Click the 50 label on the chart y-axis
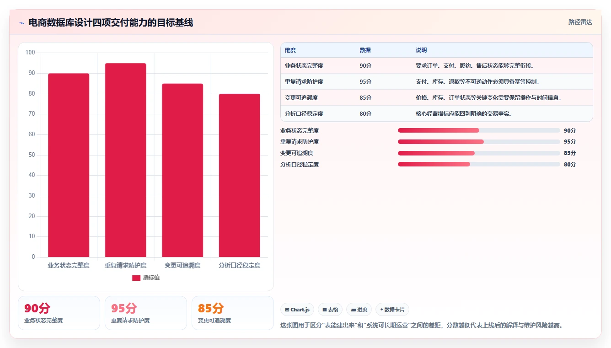 32,155
